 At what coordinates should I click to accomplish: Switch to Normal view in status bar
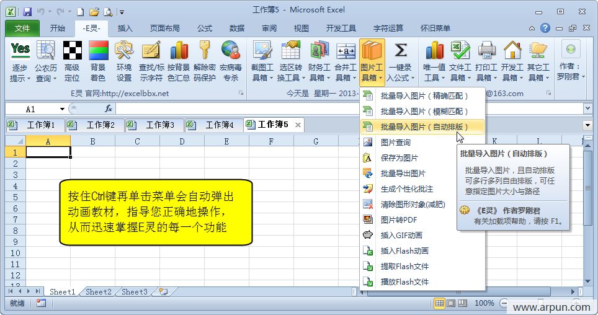439,303
